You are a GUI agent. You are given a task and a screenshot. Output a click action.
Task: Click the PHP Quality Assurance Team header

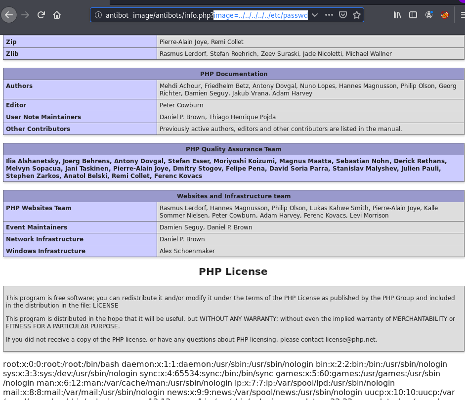point(234,149)
